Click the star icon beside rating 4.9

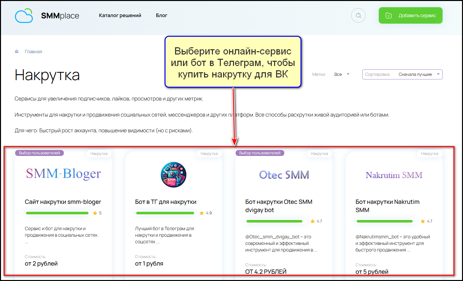[202, 213]
